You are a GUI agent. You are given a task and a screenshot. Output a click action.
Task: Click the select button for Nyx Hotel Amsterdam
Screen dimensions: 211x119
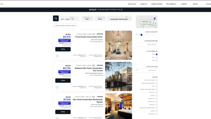click(63, 112)
